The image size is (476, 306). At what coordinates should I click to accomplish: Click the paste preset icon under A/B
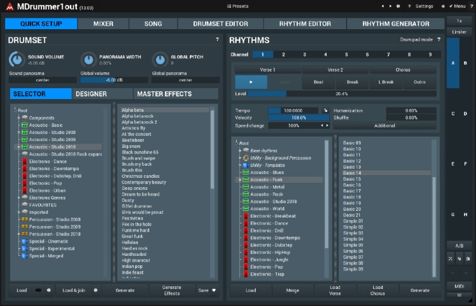pos(468,258)
